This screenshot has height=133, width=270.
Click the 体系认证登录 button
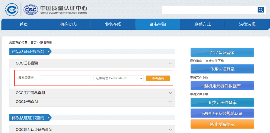[x=222, y=69]
